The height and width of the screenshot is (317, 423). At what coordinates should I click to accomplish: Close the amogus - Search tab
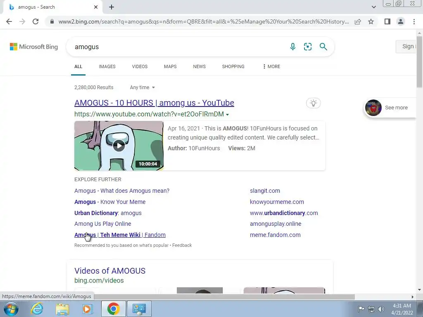point(96,7)
